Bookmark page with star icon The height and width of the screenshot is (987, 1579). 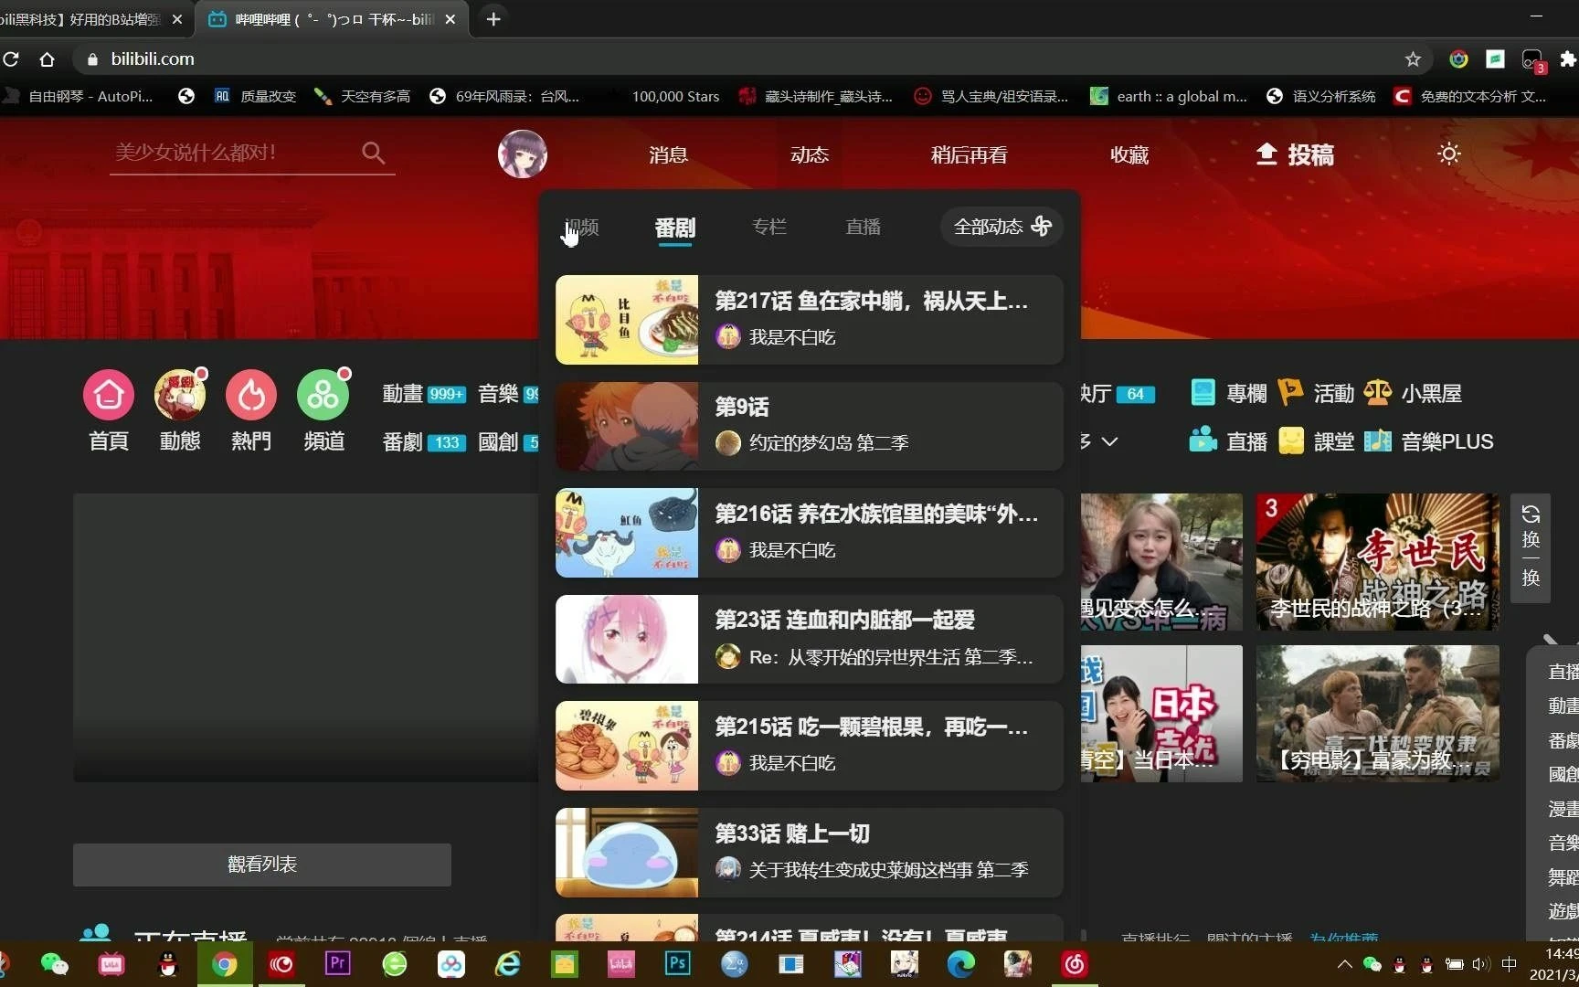pyautogui.click(x=1413, y=59)
